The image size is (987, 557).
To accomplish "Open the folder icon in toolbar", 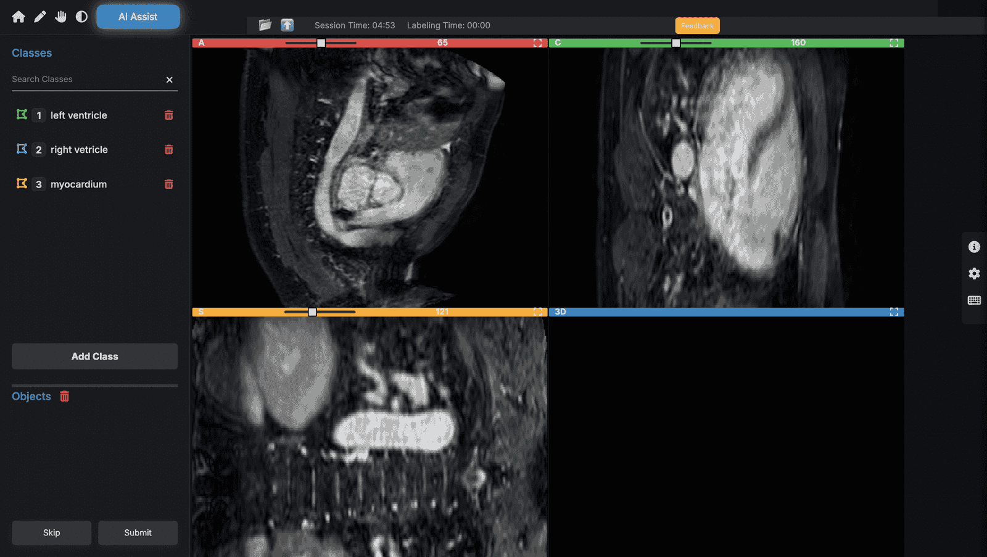I will pos(265,25).
